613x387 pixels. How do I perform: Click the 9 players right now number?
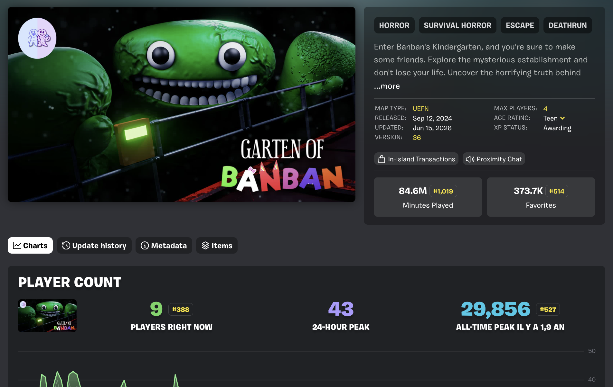coord(156,309)
